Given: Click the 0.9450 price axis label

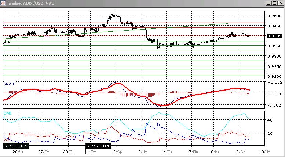Looking at the screenshot, I should (x=274, y=26).
